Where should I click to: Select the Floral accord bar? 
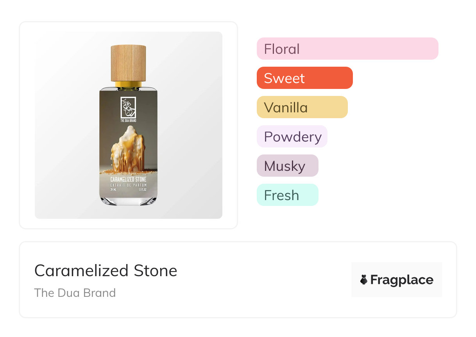click(x=347, y=49)
